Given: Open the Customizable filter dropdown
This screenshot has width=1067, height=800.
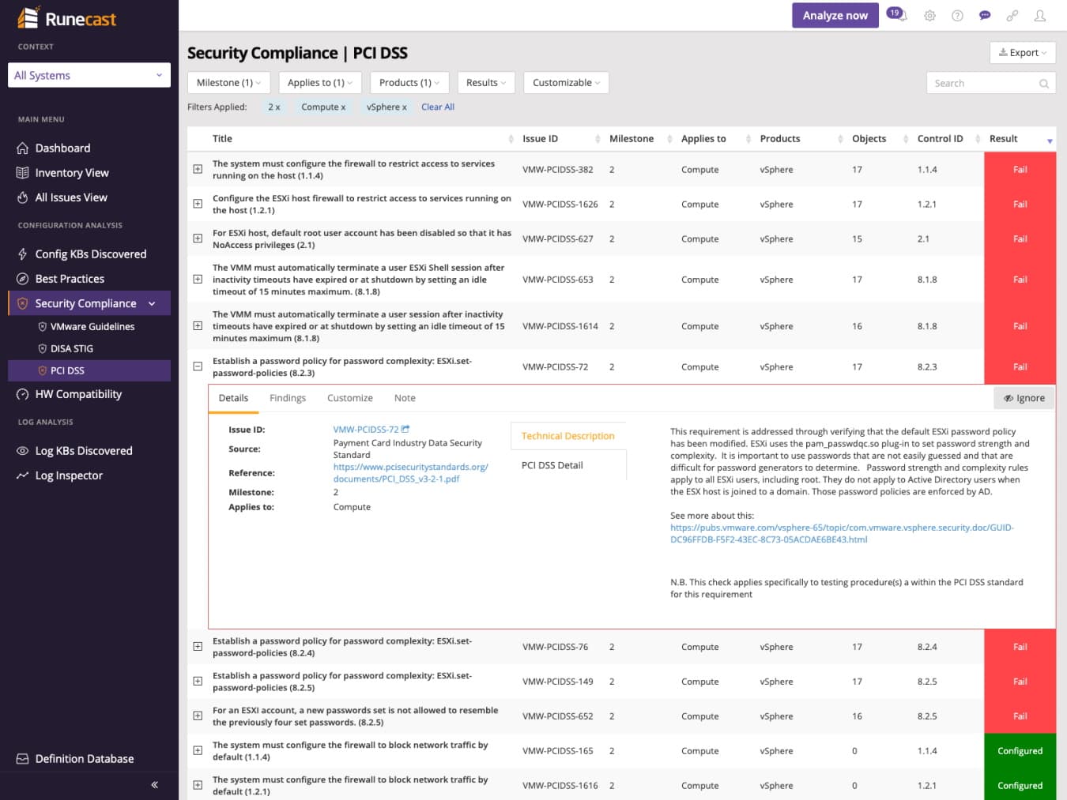Looking at the screenshot, I should tap(566, 83).
